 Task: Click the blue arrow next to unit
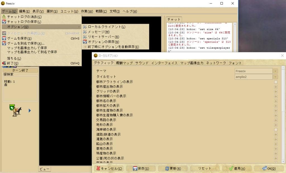tap(30, 110)
